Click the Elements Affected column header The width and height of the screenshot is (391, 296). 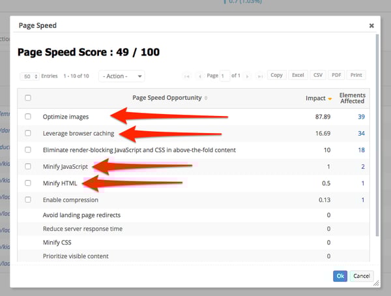click(352, 98)
